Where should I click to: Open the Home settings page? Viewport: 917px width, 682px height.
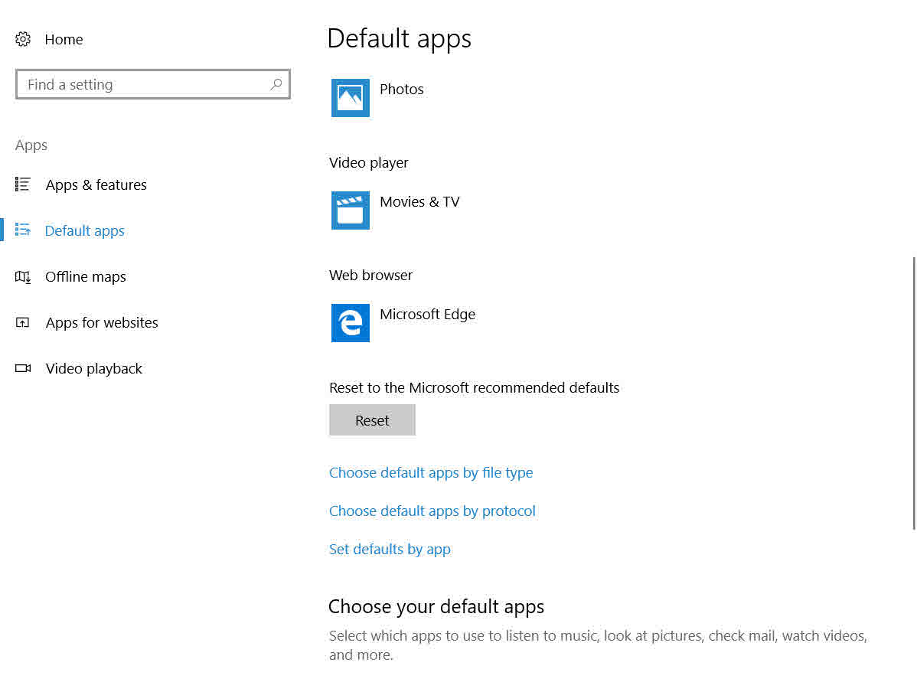coord(64,39)
